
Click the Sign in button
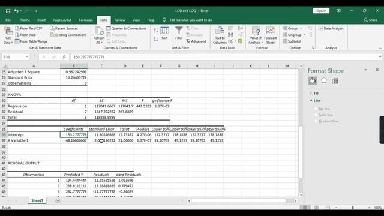click(x=321, y=11)
